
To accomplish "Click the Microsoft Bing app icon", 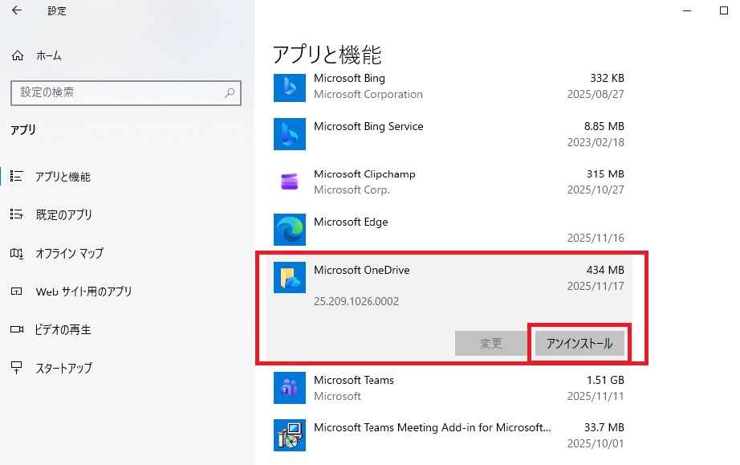I will 289,86.
